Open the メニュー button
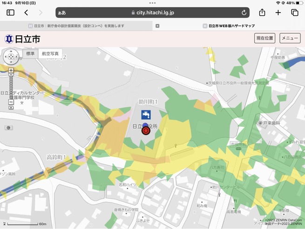305x229 pixels. [x=290, y=38]
